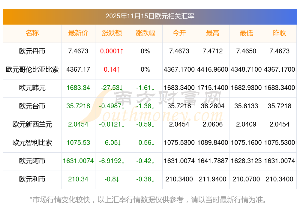Click the lowest value 35.6133
Screen dimensions: 300x209
[x=246, y=106]
